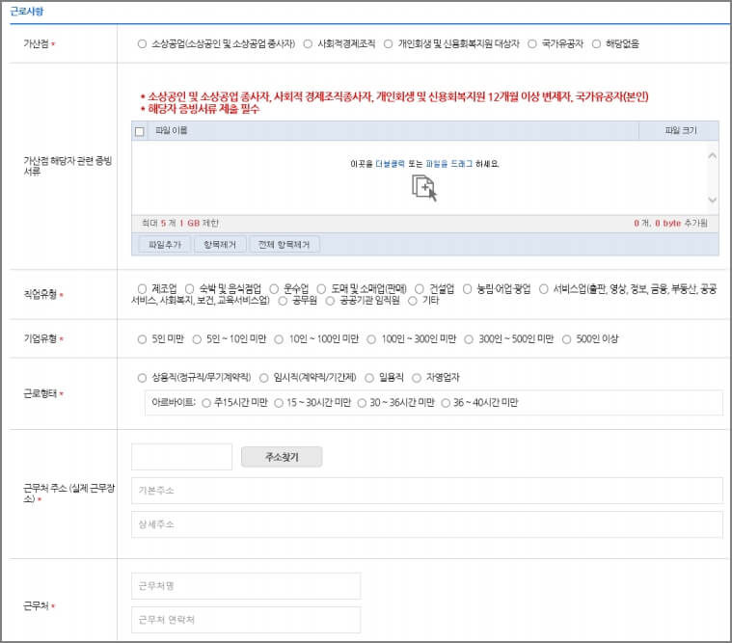Screen dimensions: 732x643
Task: Click the file drag-and-drop icon
Action: point(424,188)
